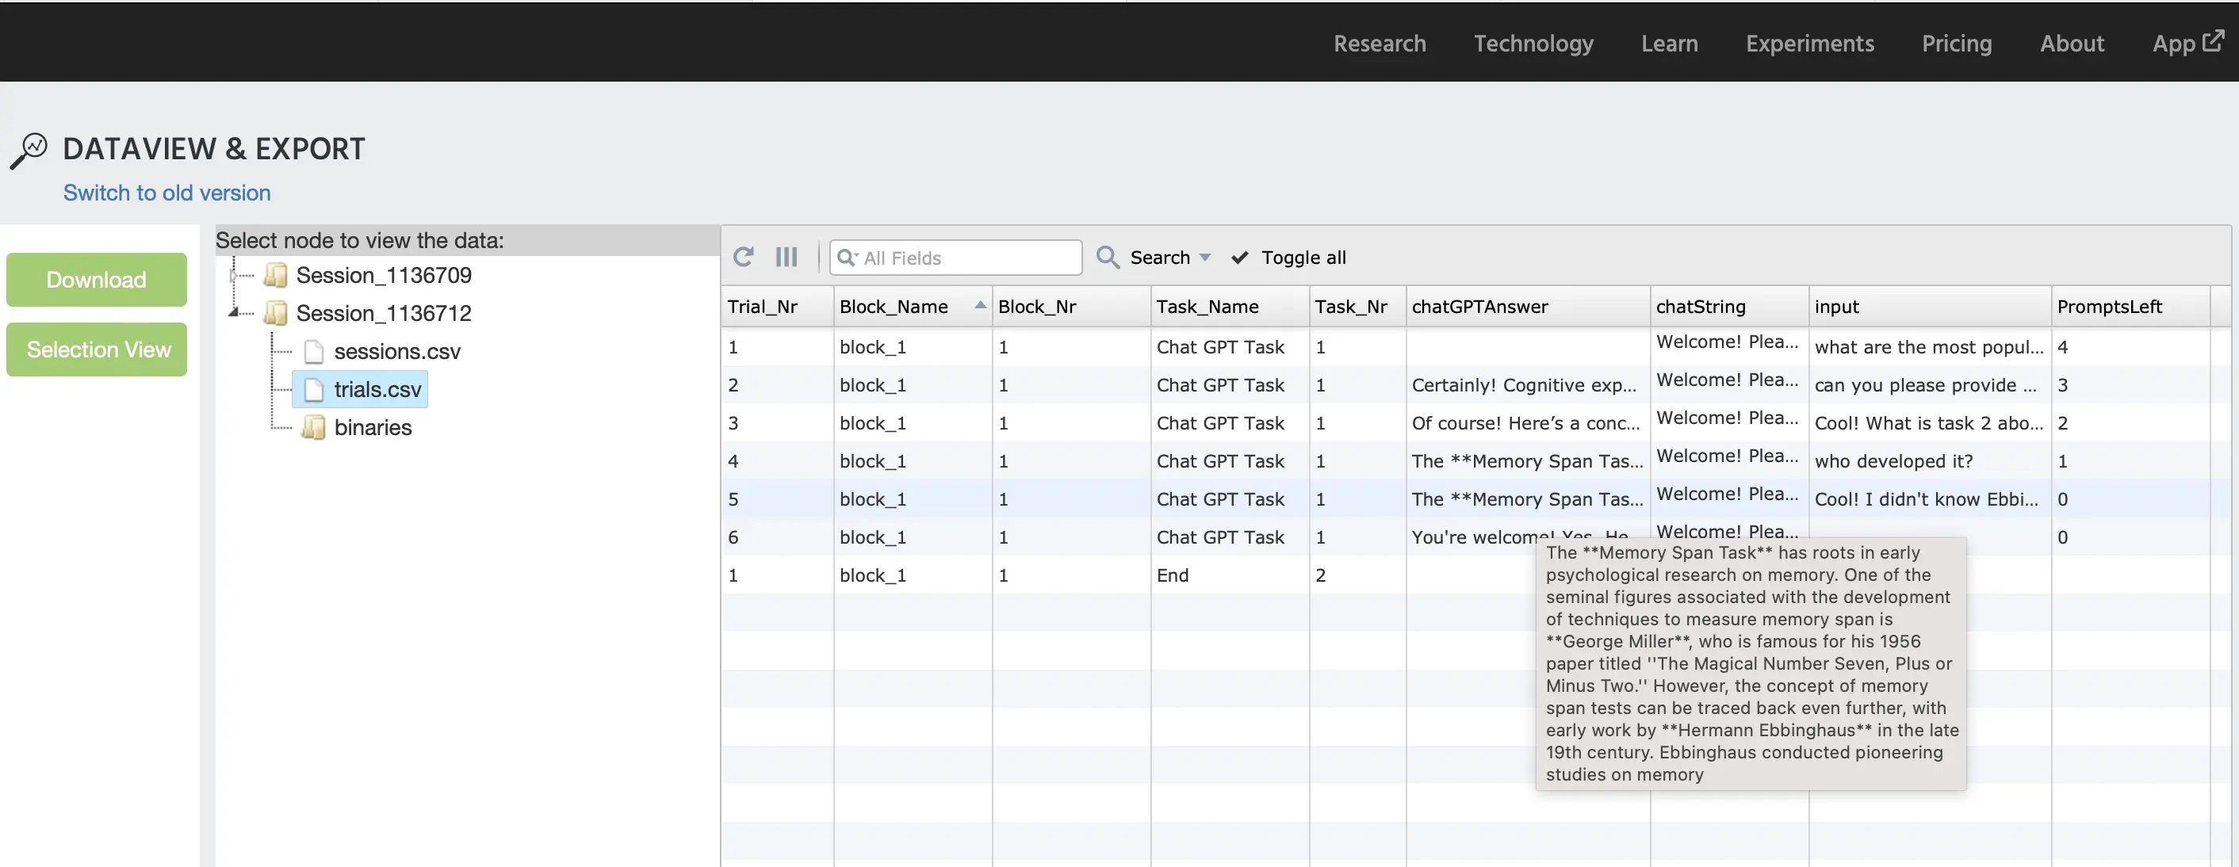The height and width of the screenshot is (867, 2239).
Task: Sort by Task_Nr column header
Action: click(1357, 307)
